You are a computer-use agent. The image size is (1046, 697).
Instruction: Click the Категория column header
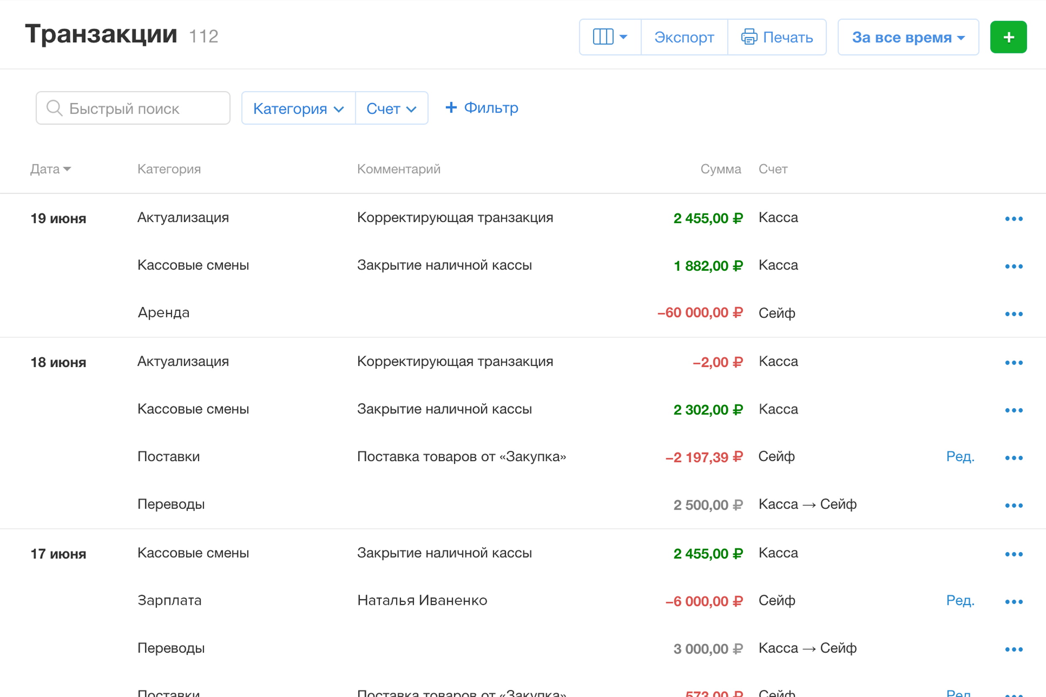[169, 169]
